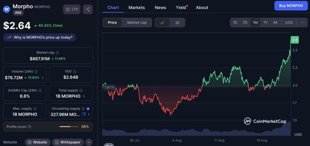The image size is (310, 146).
Task: Toggle LOG scale on chart
Action: pos(289,22)
